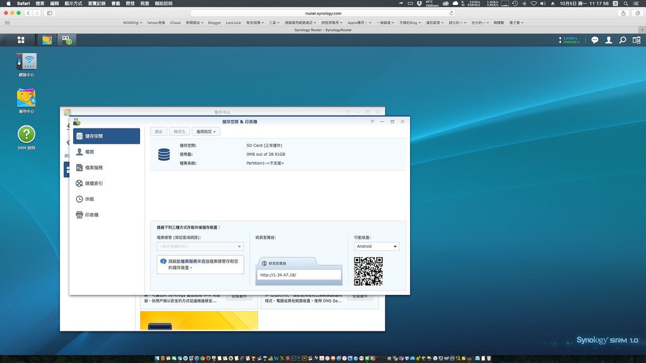
Task: Open the Yahoo!奇摩 bookmark
Action: pyautogui.click(x=156, y=23)
